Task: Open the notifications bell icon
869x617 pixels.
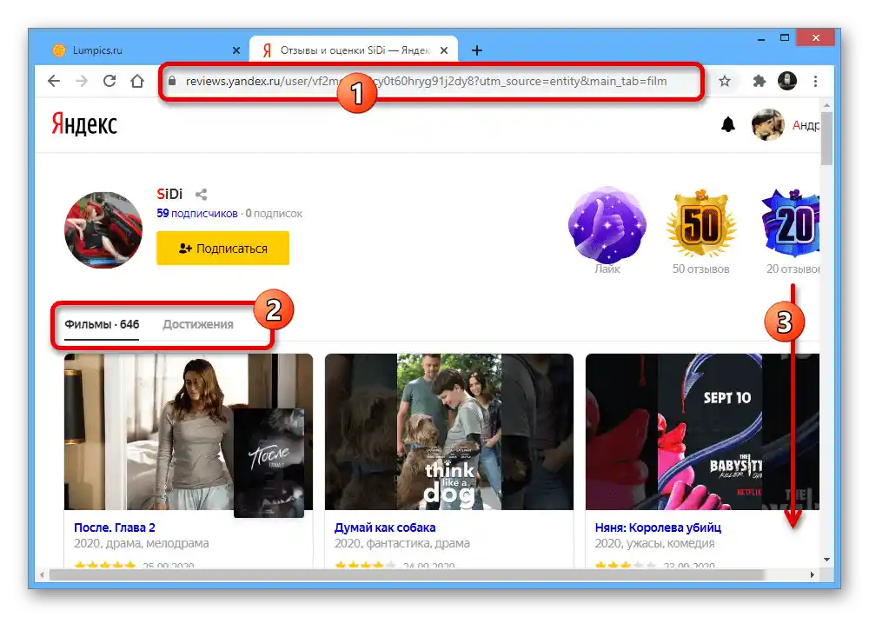Action: [x=728, y=125]
